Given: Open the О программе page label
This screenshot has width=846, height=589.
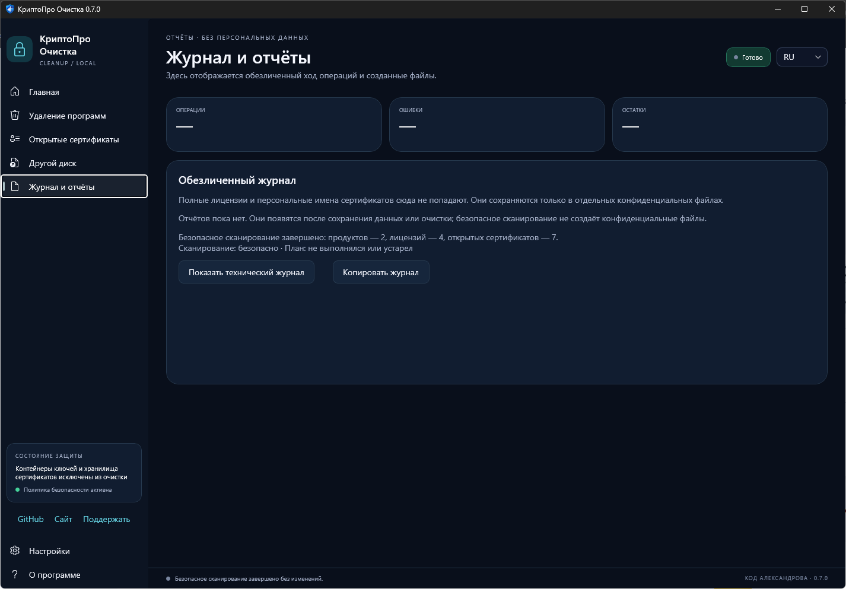Looking at the screenshot, I should pyautogui.click(x=55, y=575).
